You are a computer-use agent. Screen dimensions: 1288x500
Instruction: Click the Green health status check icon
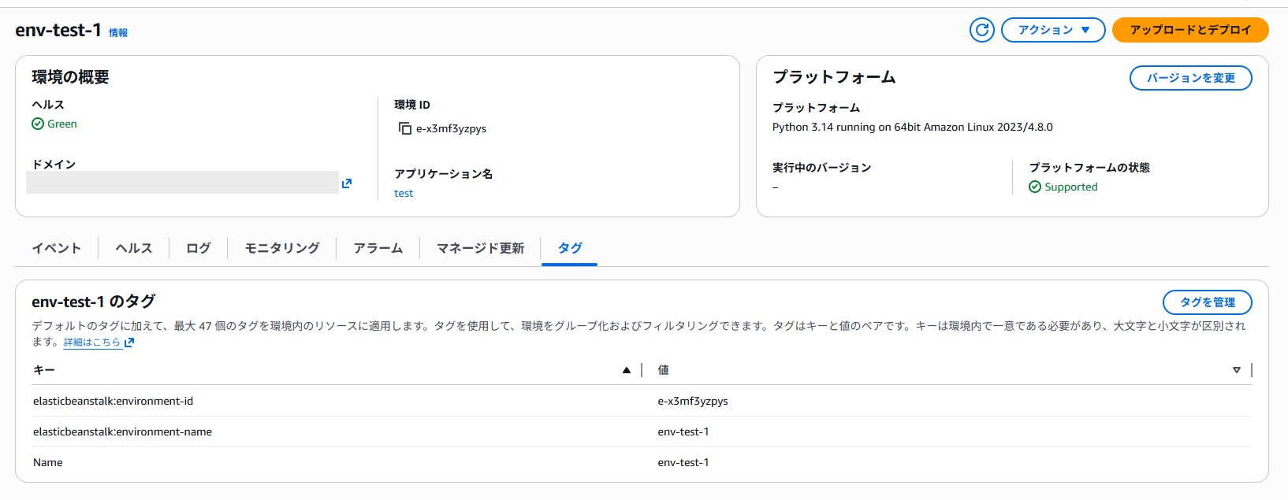[38, 124]
